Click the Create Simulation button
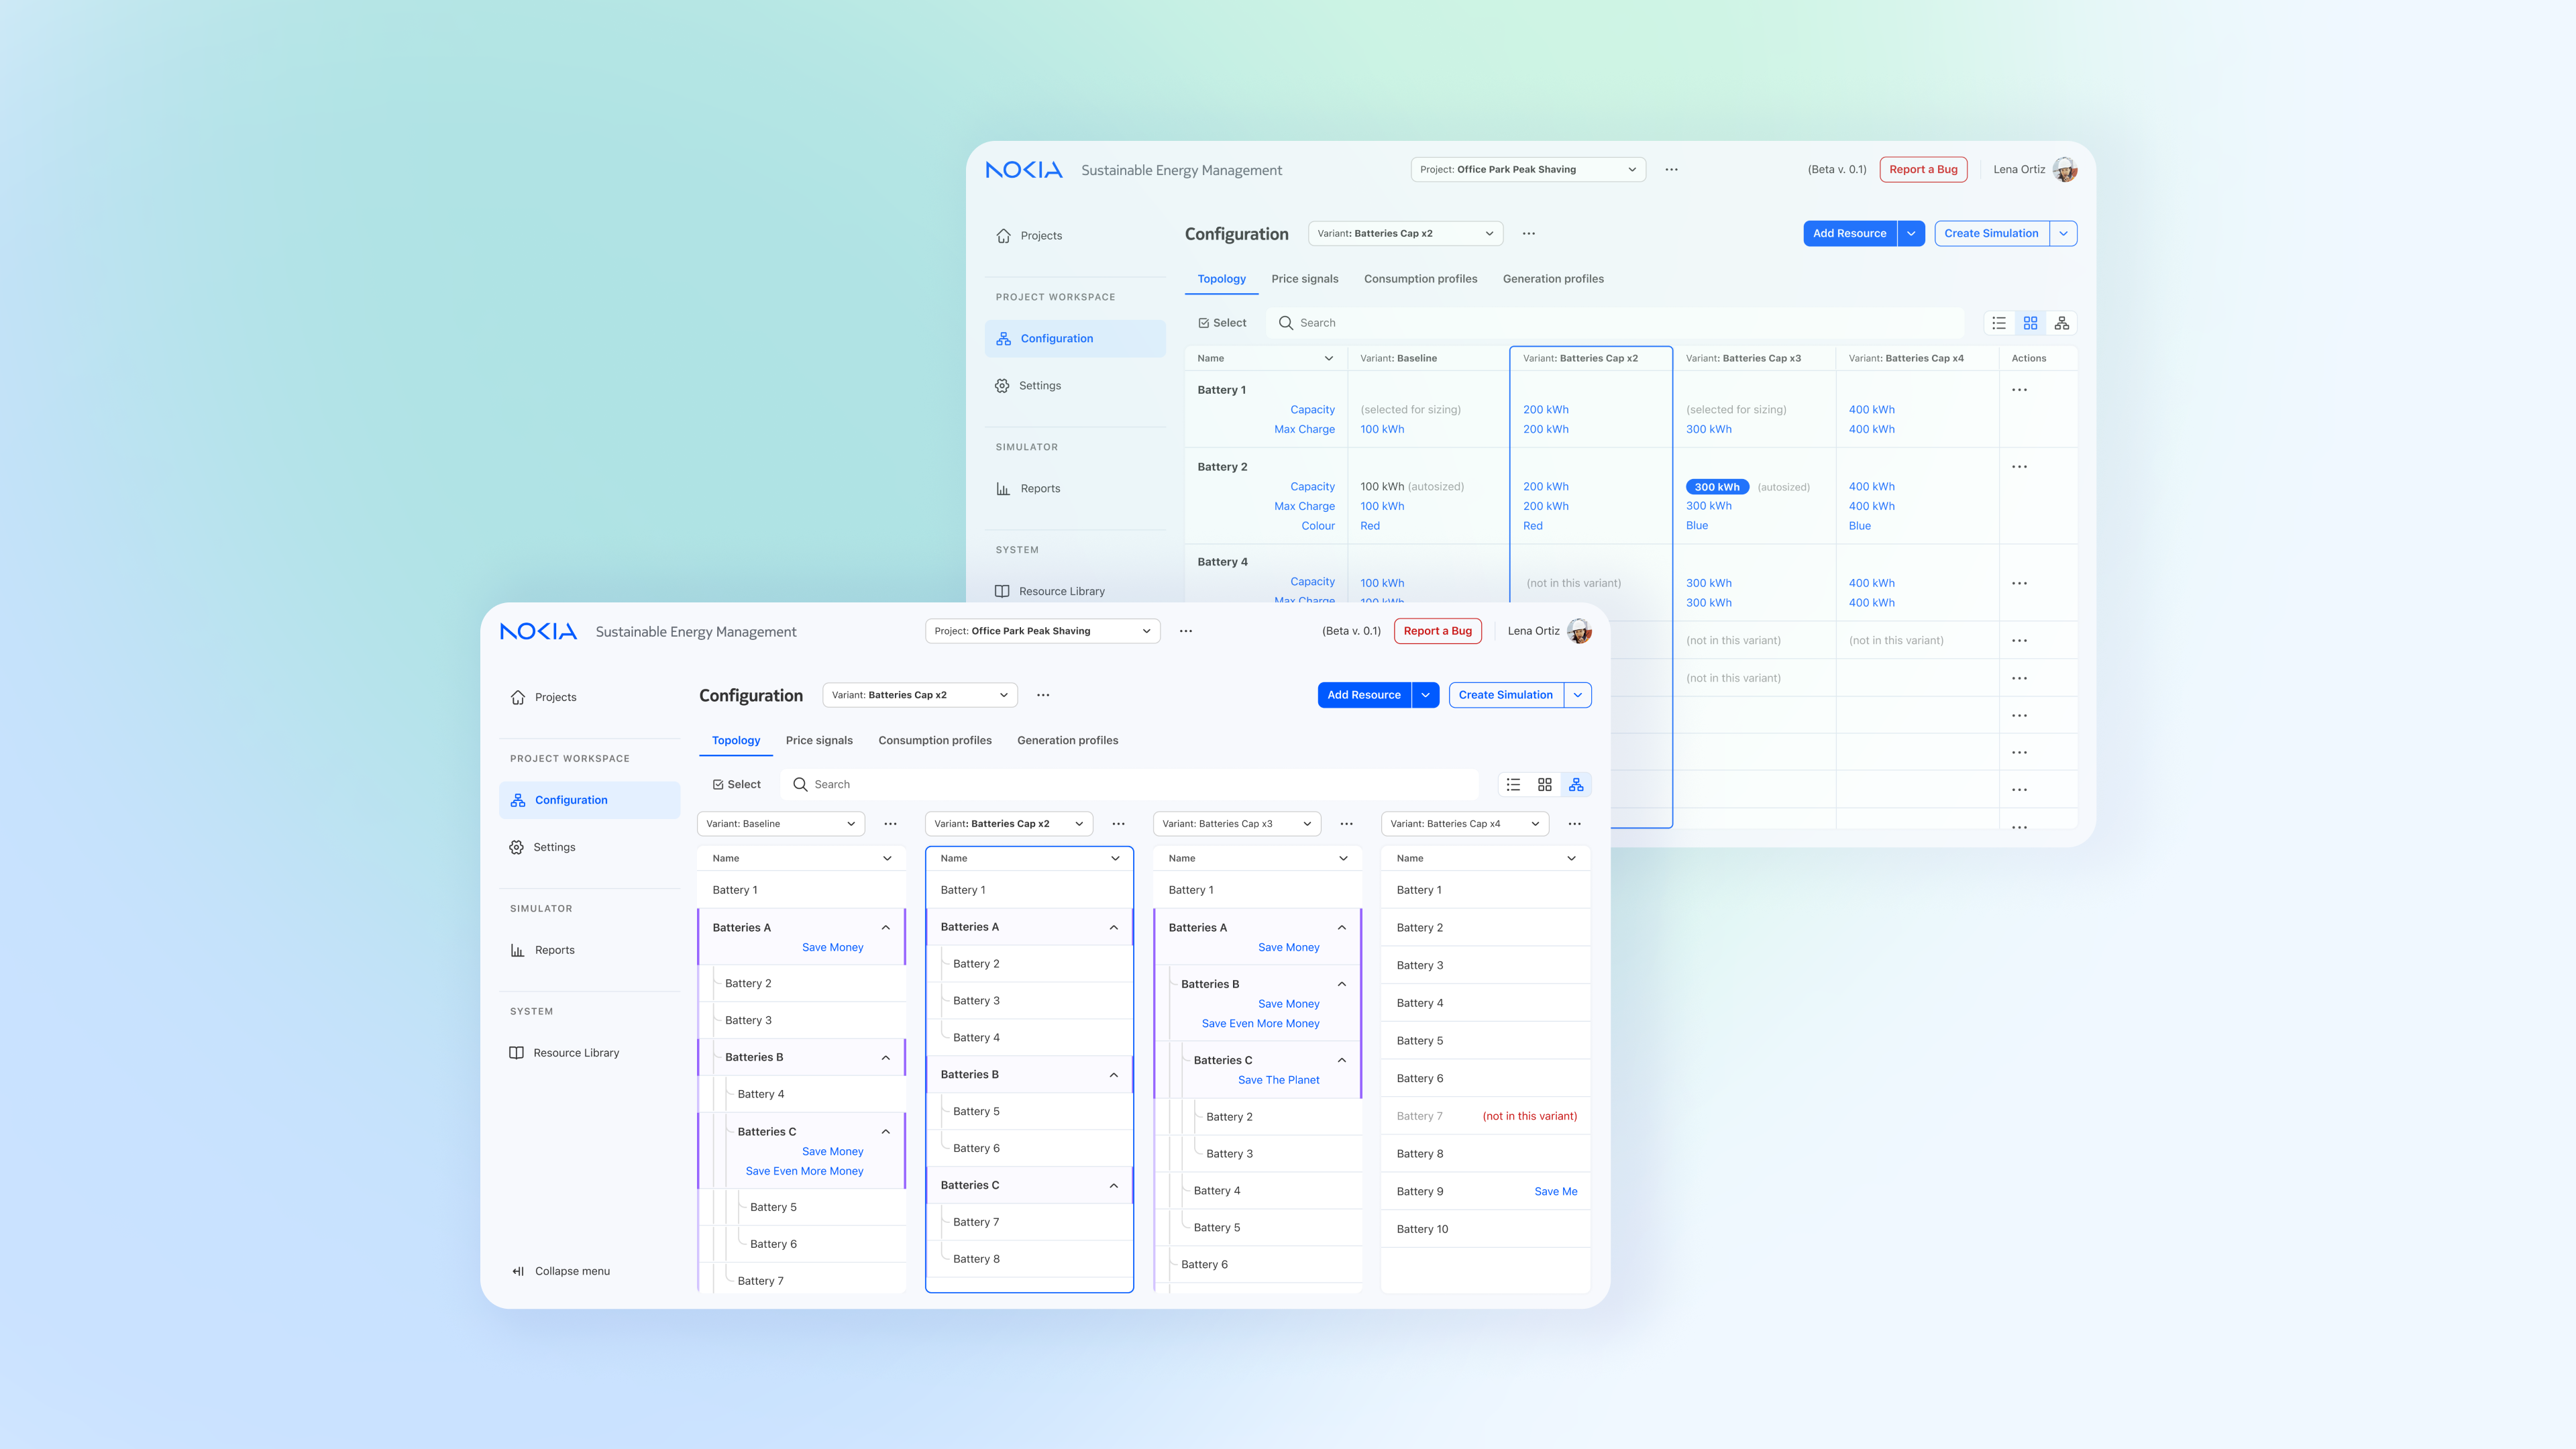 tap(1505, 694)
